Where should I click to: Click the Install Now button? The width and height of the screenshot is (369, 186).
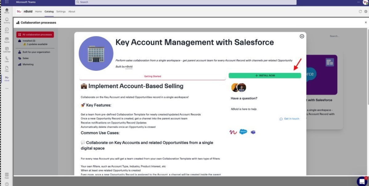pyautogui.click(x=265, y=75)
